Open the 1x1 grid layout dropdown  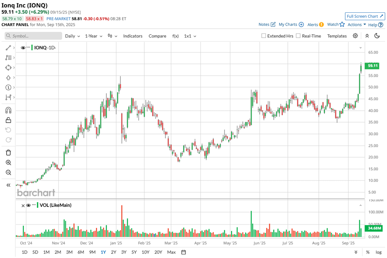[190, 36]
